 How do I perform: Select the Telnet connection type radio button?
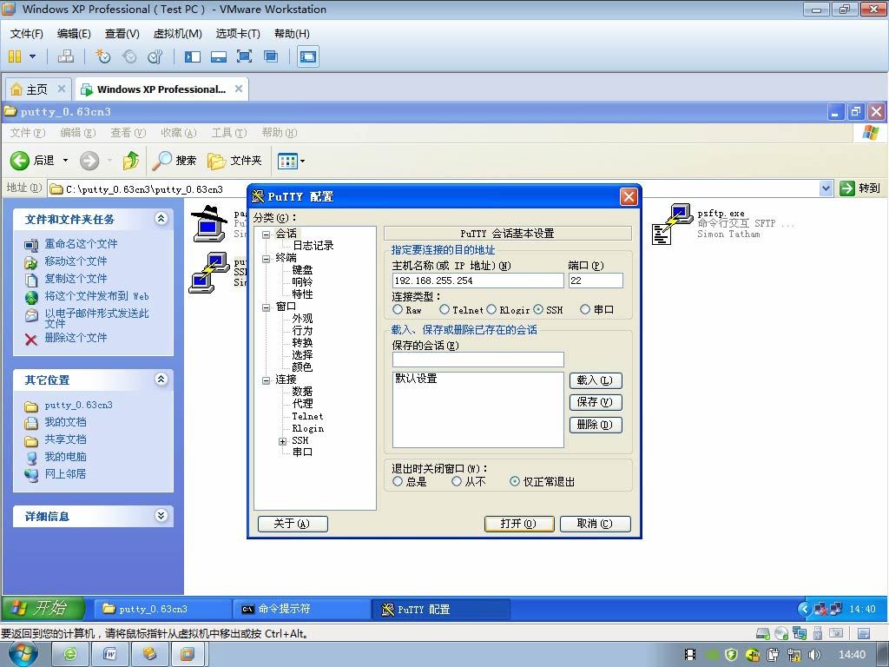[444, 310]
